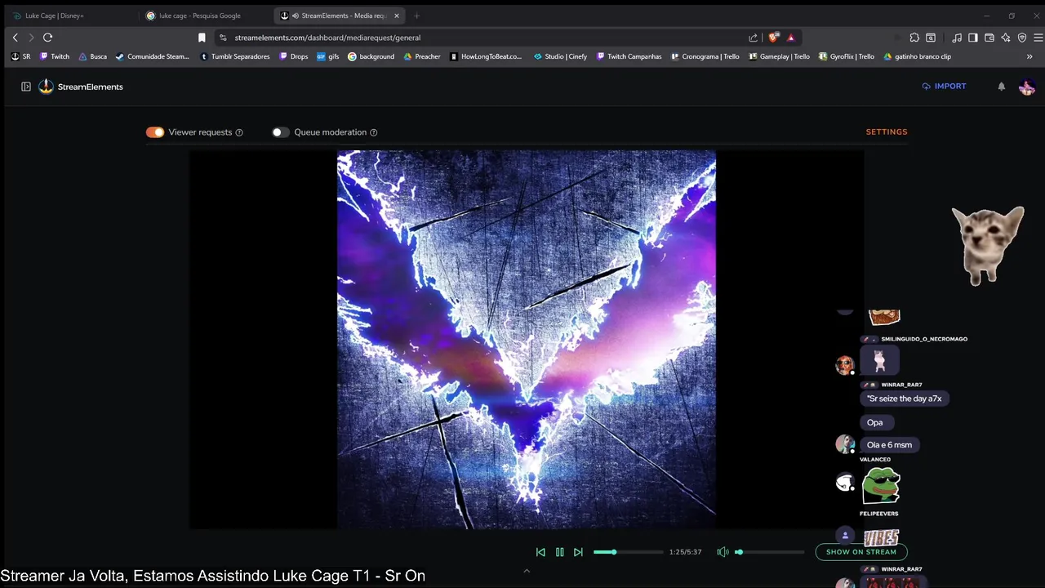Open HowLongToBeat bookmark

pyautogui.click(x=486, y=57)
